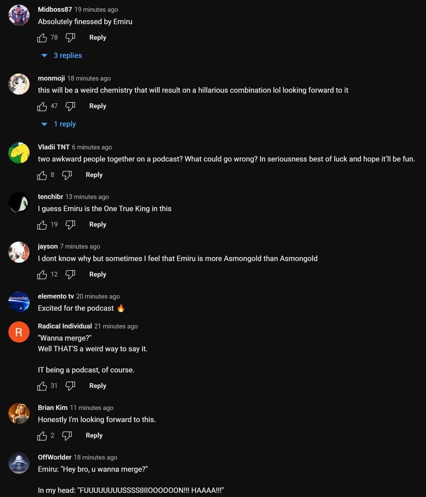
Task: Like tenchibr's One True King comment
Action: coord(42,225)
